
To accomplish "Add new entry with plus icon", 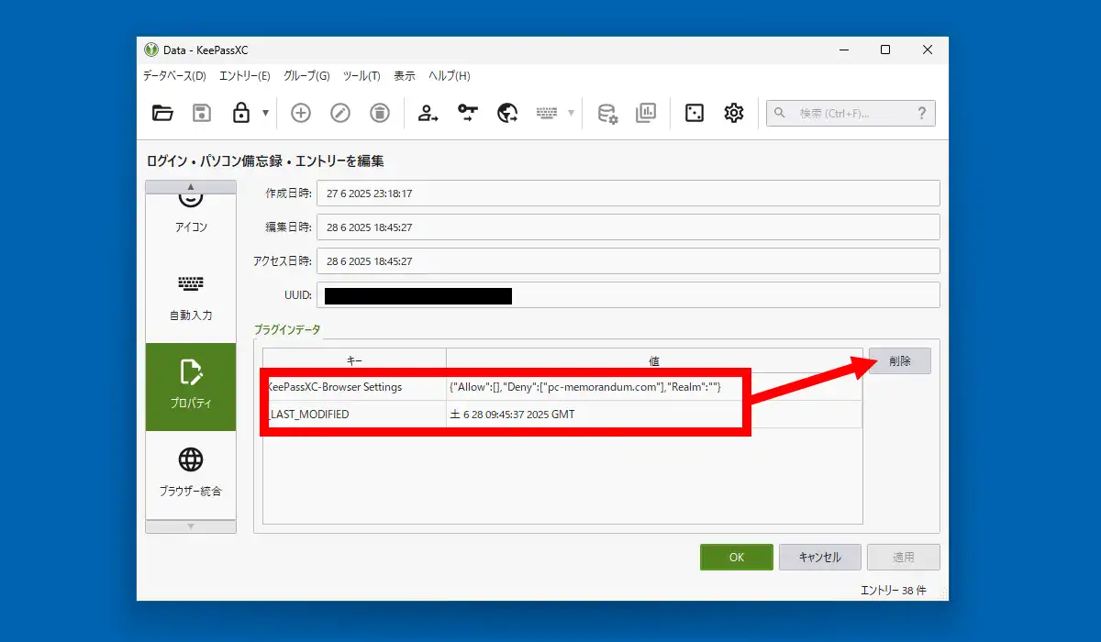I will [x=301, y=113].
